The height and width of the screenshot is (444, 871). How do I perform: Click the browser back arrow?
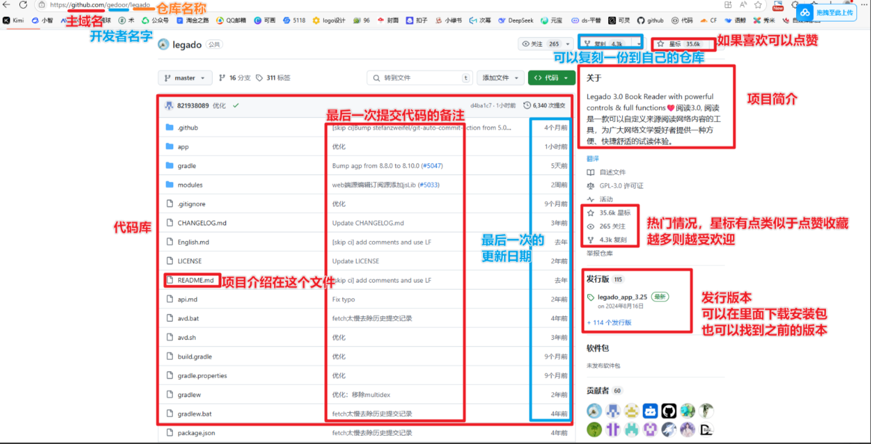click(6, 5)
